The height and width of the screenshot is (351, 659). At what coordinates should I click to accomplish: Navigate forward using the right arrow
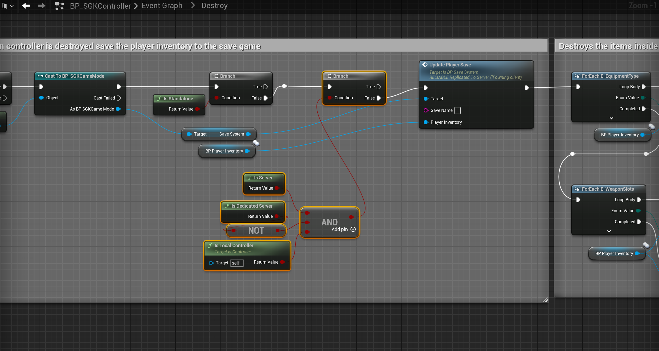(x=41, y=5)
